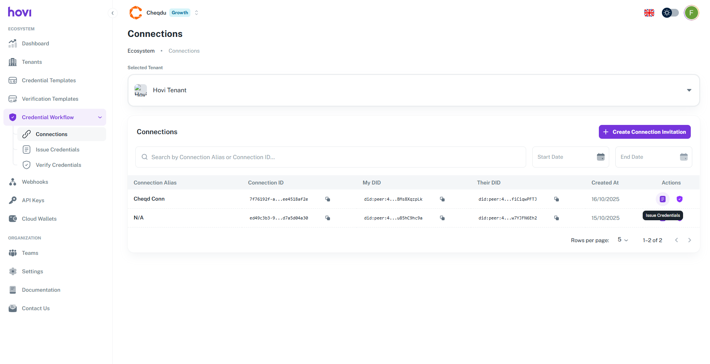Copy Their DID for Cheqd Conn

[x=557, y=199]
